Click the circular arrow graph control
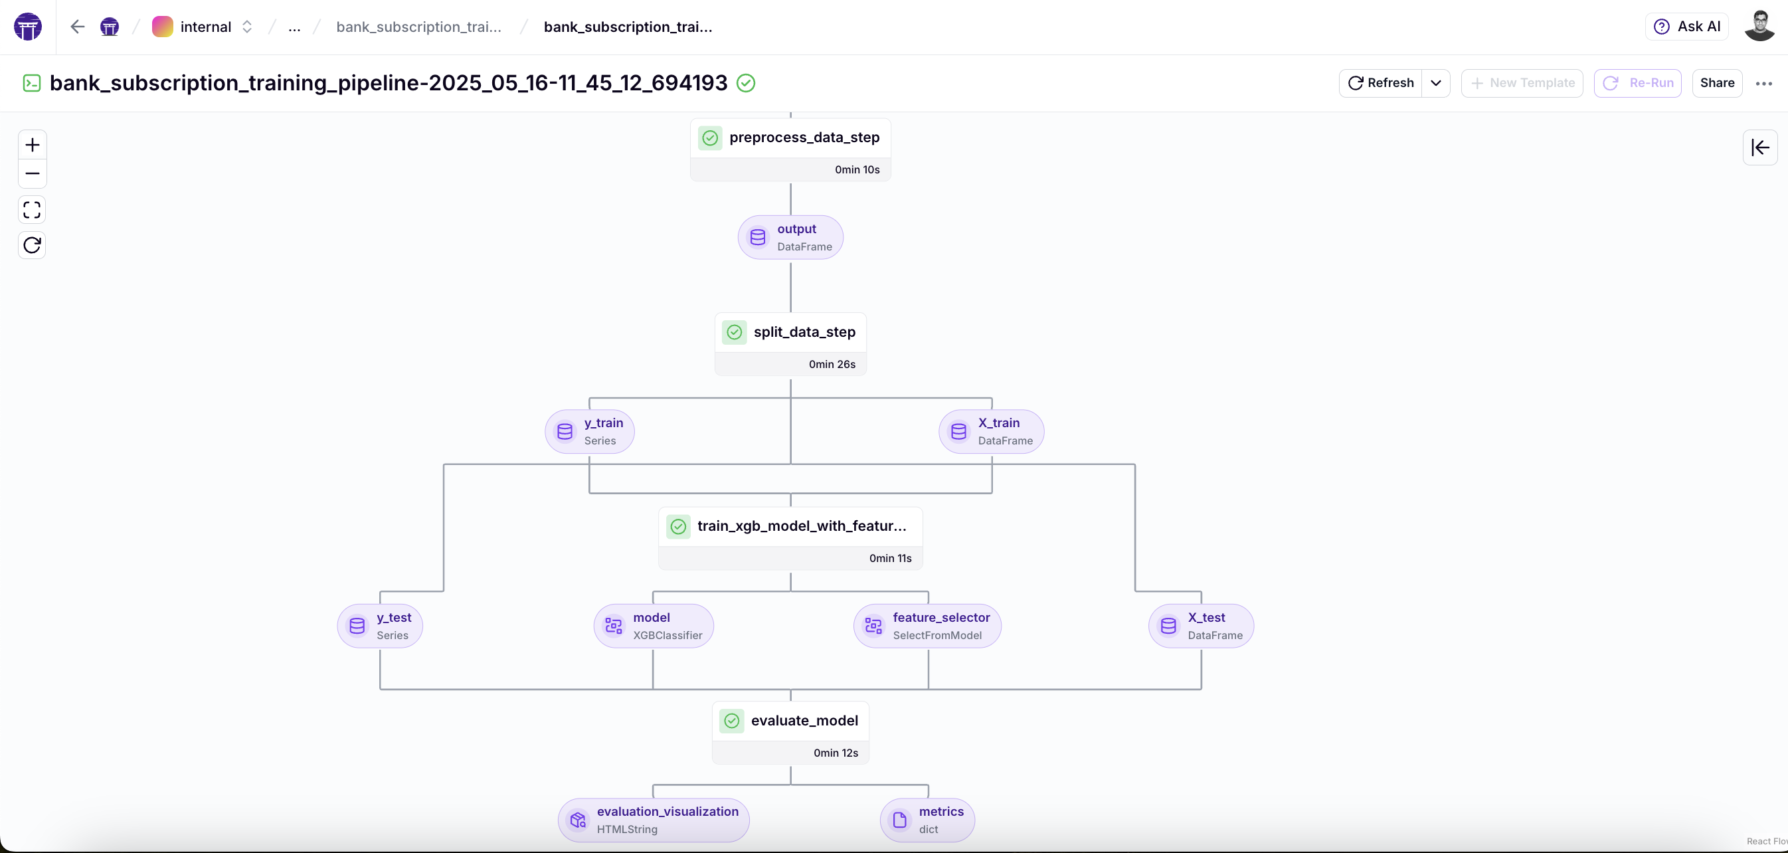Viewport: 1788px width, 853px height. tap(32, 245)
